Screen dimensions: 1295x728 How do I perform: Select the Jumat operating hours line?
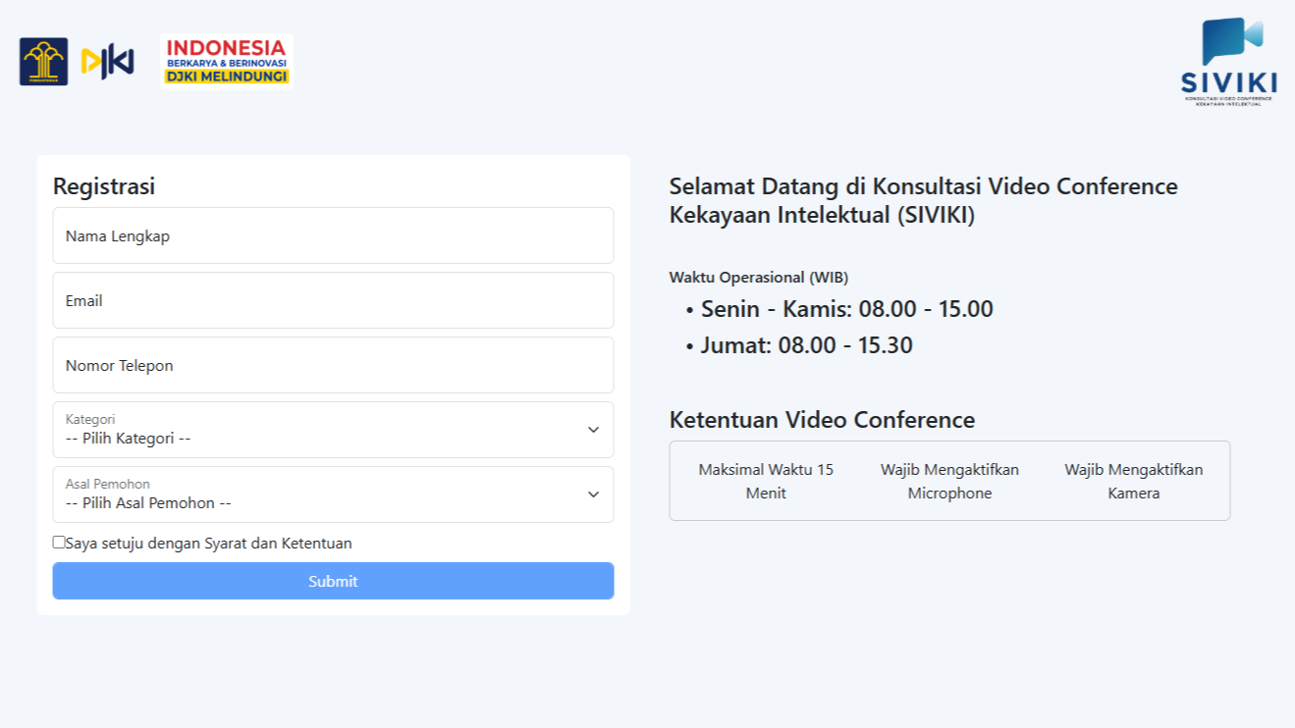click(x=806, y=345)
